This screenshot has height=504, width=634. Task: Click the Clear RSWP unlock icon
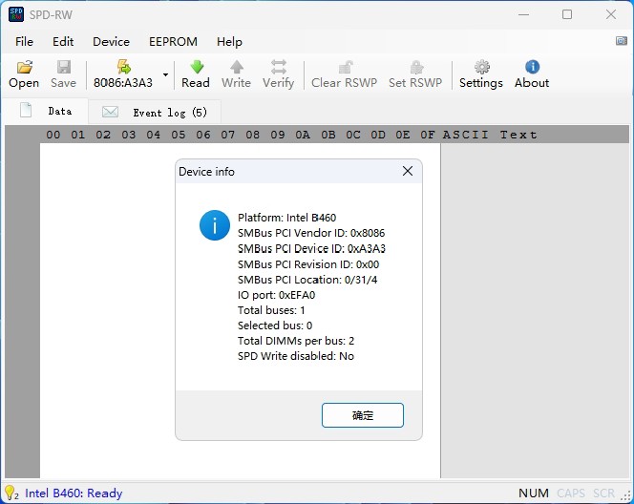click(x=345, y=67)
